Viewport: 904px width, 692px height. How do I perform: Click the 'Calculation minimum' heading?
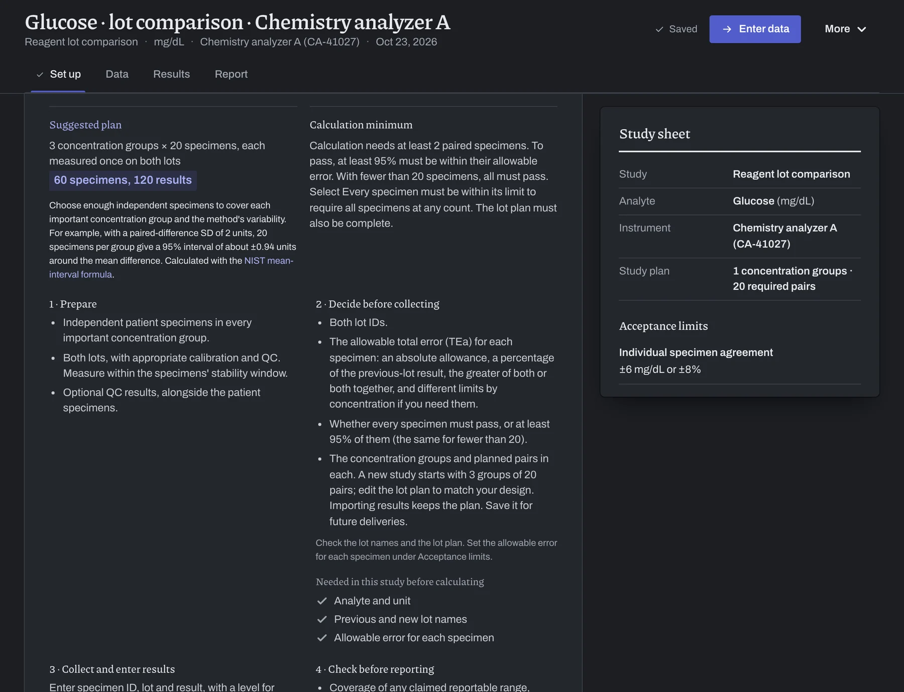(x=361, y=125)
